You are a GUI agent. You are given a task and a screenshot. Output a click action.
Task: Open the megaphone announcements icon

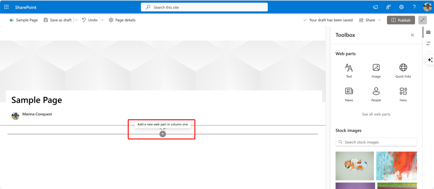376,7
